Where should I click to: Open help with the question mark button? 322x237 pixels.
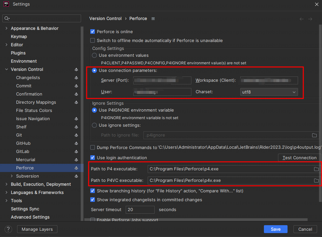(8, 229)
